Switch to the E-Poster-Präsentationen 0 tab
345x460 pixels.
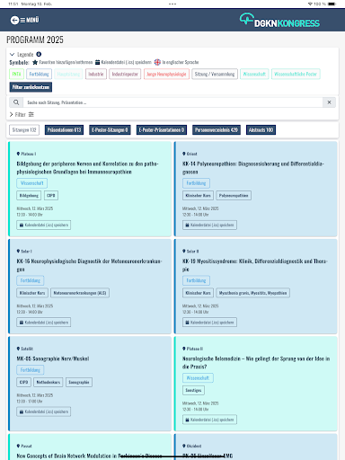point(162,130)
